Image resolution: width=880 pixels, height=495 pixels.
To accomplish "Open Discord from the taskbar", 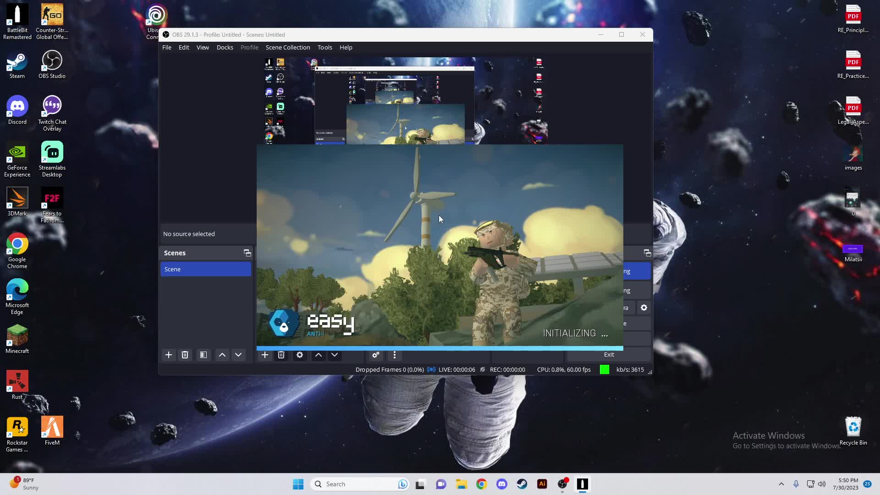I will click(x=501, y=484).
